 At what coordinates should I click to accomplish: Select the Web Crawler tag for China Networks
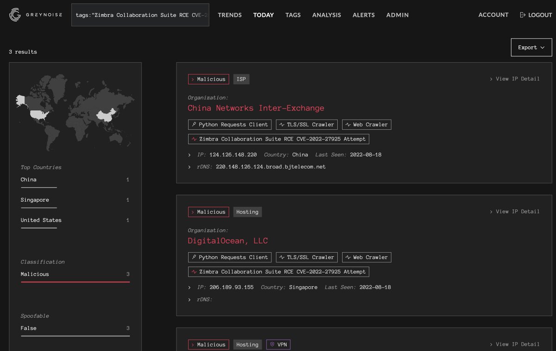(x=366, y=124)
